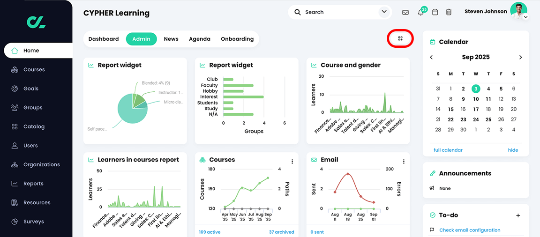
Task: Click the Courses widget title
Action: [x=222, y=160]
